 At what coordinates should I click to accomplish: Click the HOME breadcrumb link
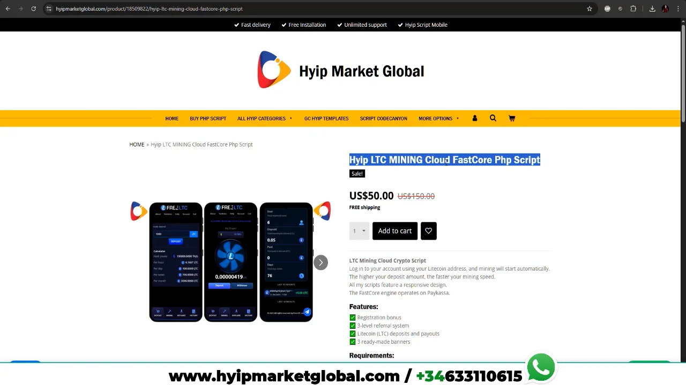tap(137, 144)
